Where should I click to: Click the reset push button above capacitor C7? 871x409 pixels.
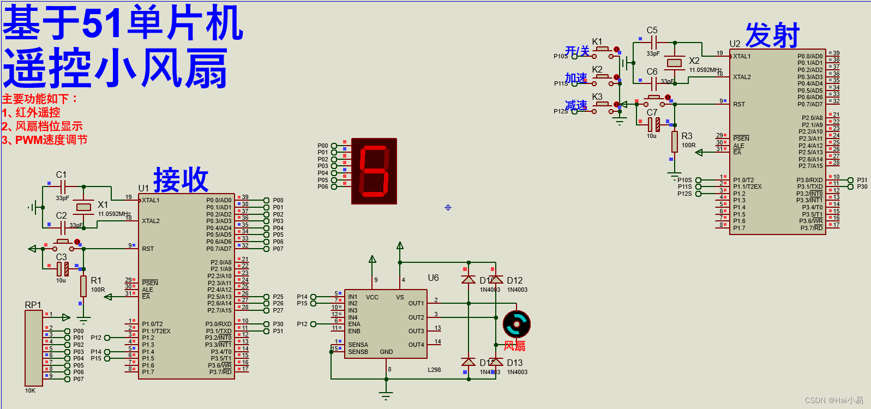pyautogui.click(x=654, y=100)
